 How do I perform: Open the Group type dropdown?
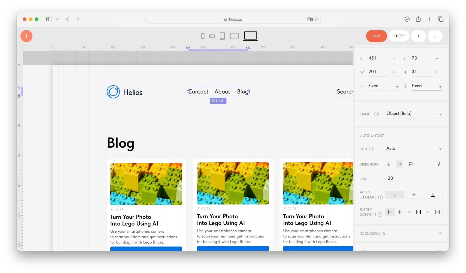[414, 114]
